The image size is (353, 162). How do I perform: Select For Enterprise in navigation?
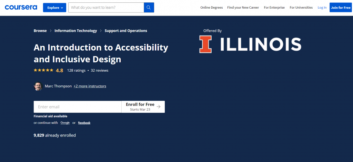[274, 8]
